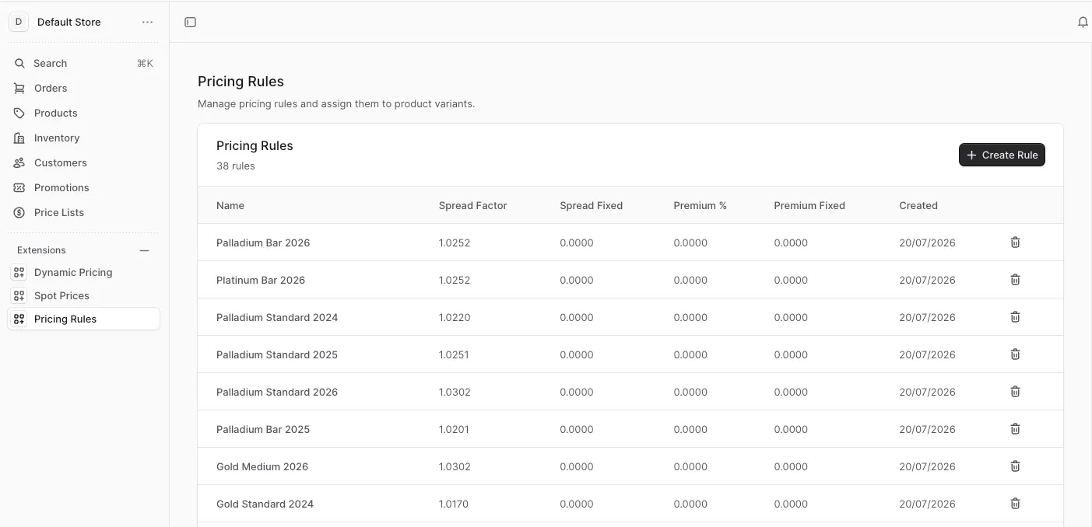Image resolution: width=1092 pixels, height=527 pixels.
Task: Click the Created column header
Action: 918,205
